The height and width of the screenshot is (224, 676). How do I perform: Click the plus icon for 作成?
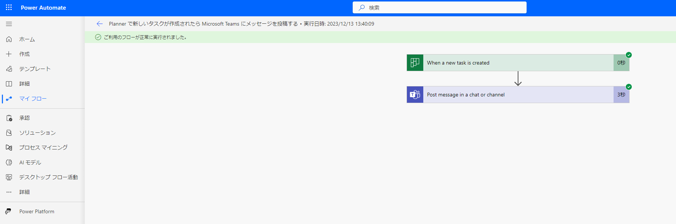(x=9, y=54)
